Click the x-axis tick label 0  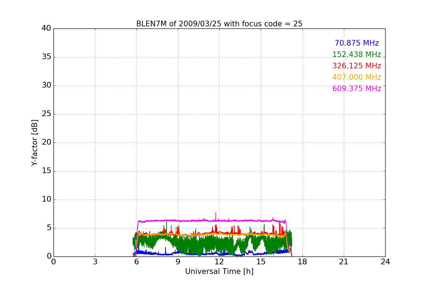point(53,262)
